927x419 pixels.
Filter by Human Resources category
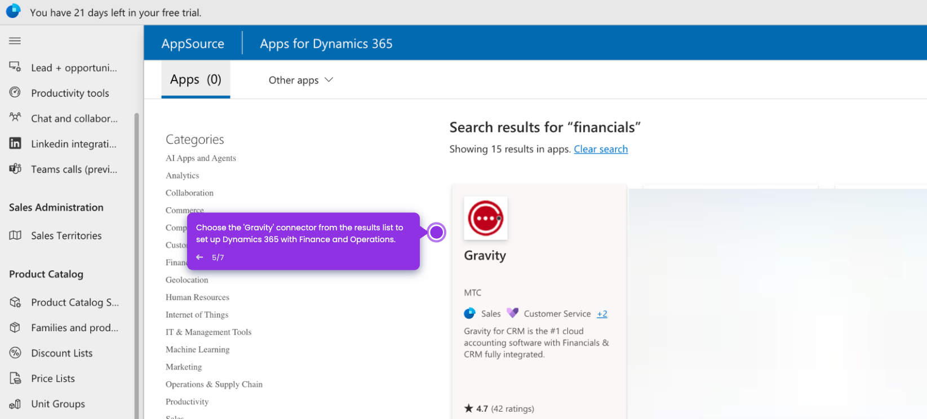[197, 297]
